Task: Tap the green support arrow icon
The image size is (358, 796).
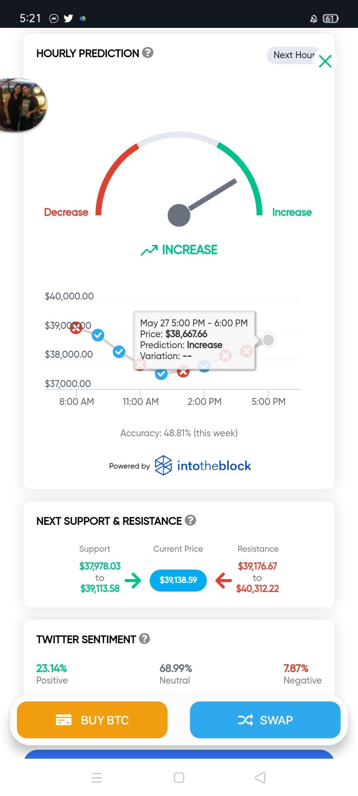Action: [133, 580]
